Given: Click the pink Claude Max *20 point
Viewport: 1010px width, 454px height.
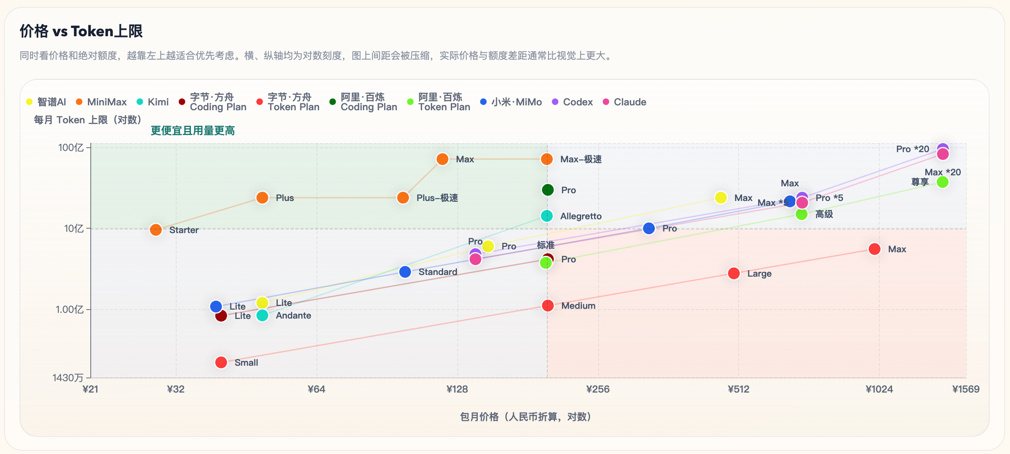Looking at the screenshot, I should coord(943,154).
